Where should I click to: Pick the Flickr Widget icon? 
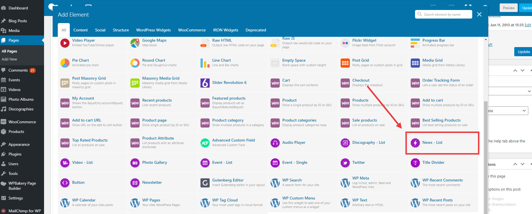pyautogui.click(x=345, y=43)
